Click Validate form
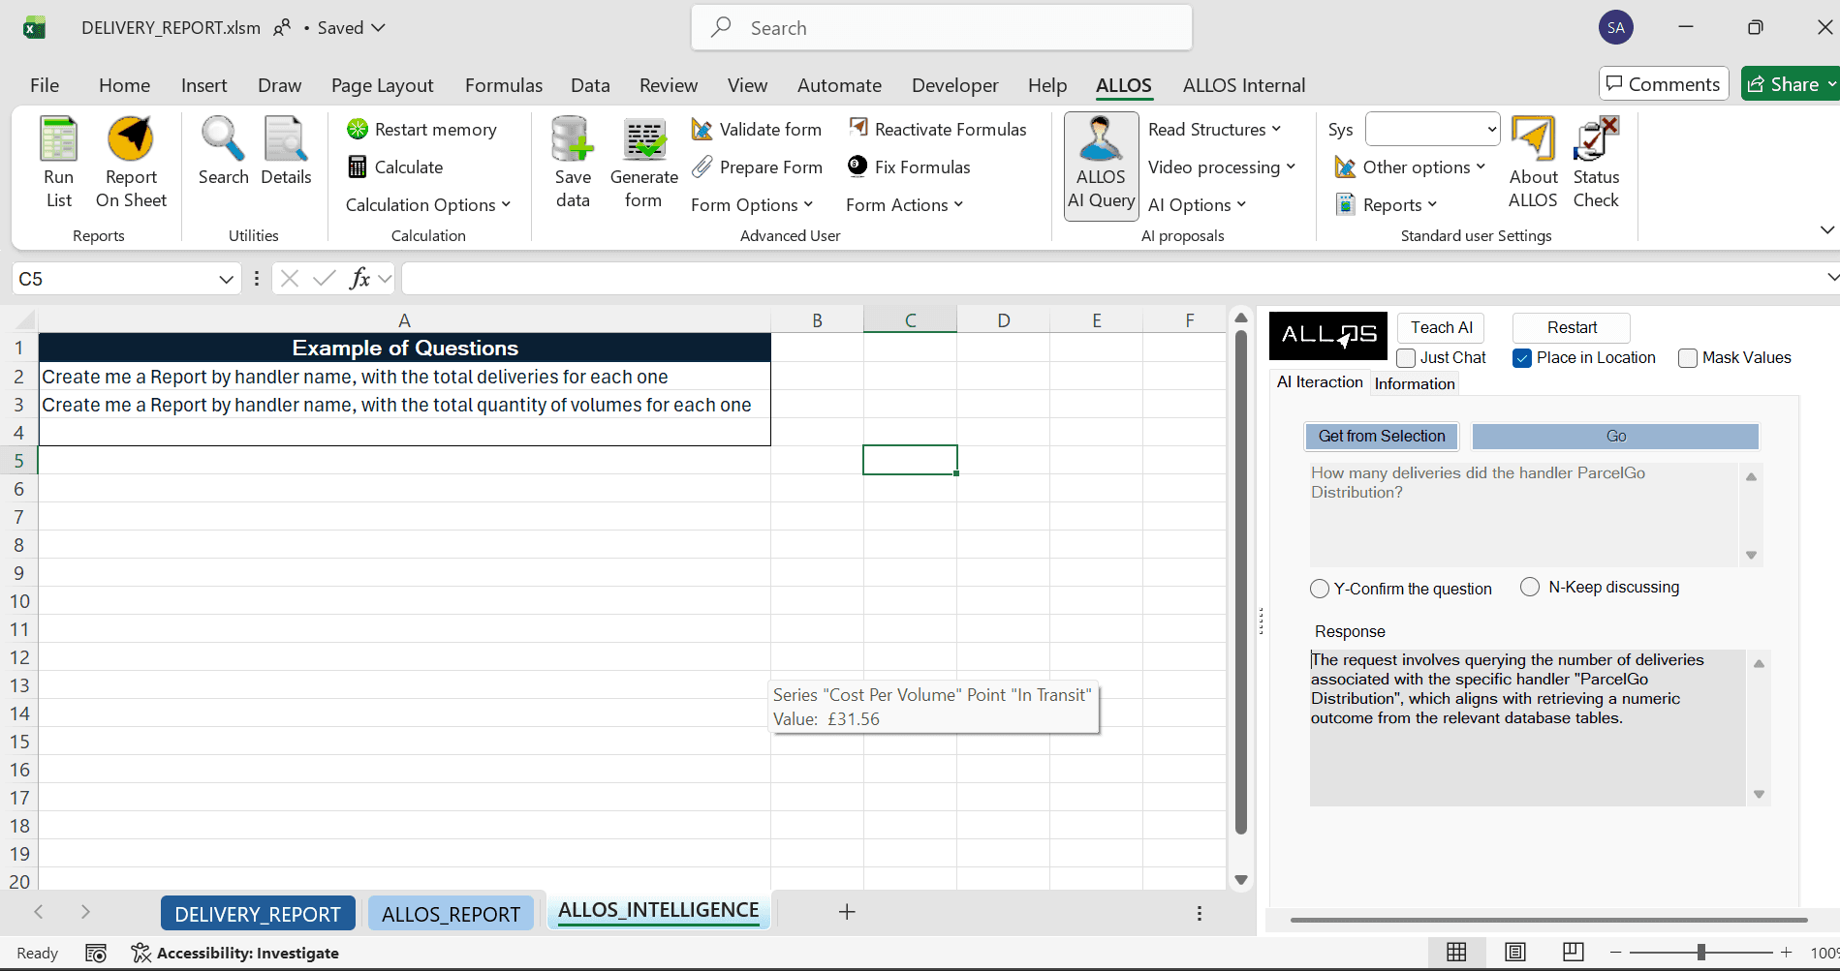 click(x=757, y=130)
